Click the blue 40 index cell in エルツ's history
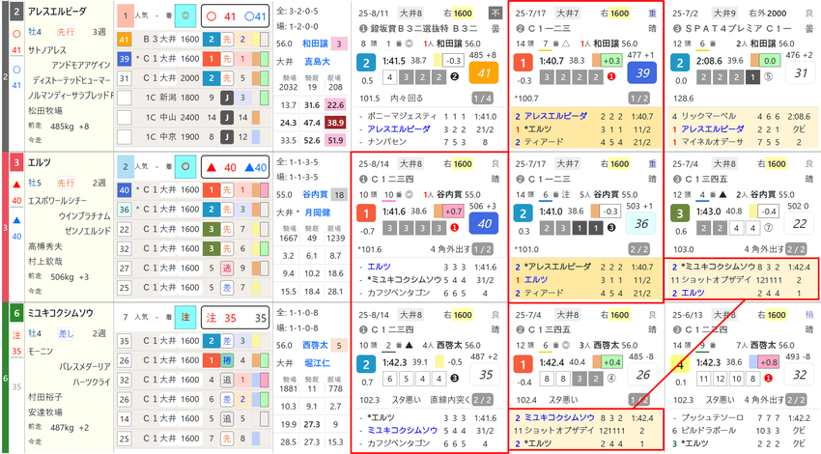This screenshot has height=454, width=821. click(124, 190)
